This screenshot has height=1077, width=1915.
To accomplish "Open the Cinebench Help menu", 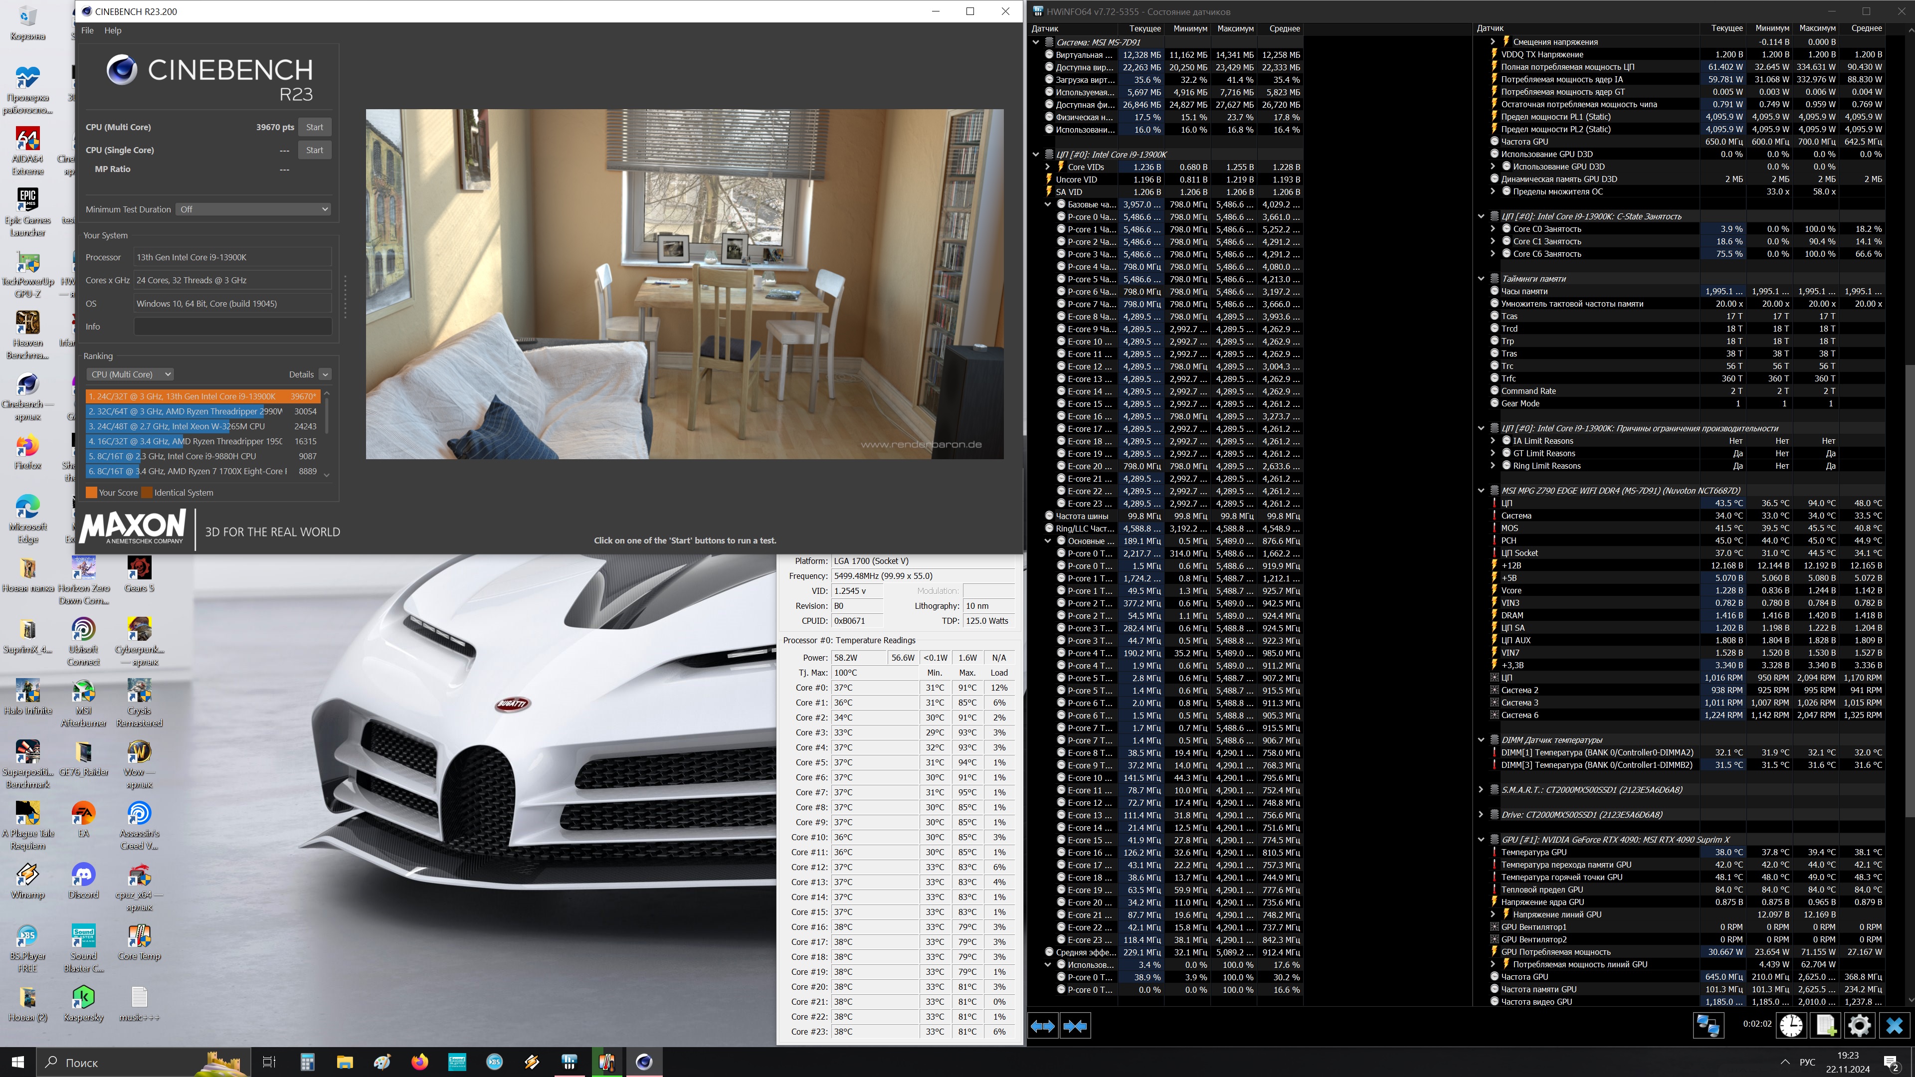I will click(113, 30).
